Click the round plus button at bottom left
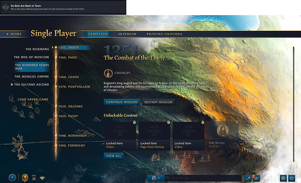Viewport: 301px width, 183px height. 12,177
